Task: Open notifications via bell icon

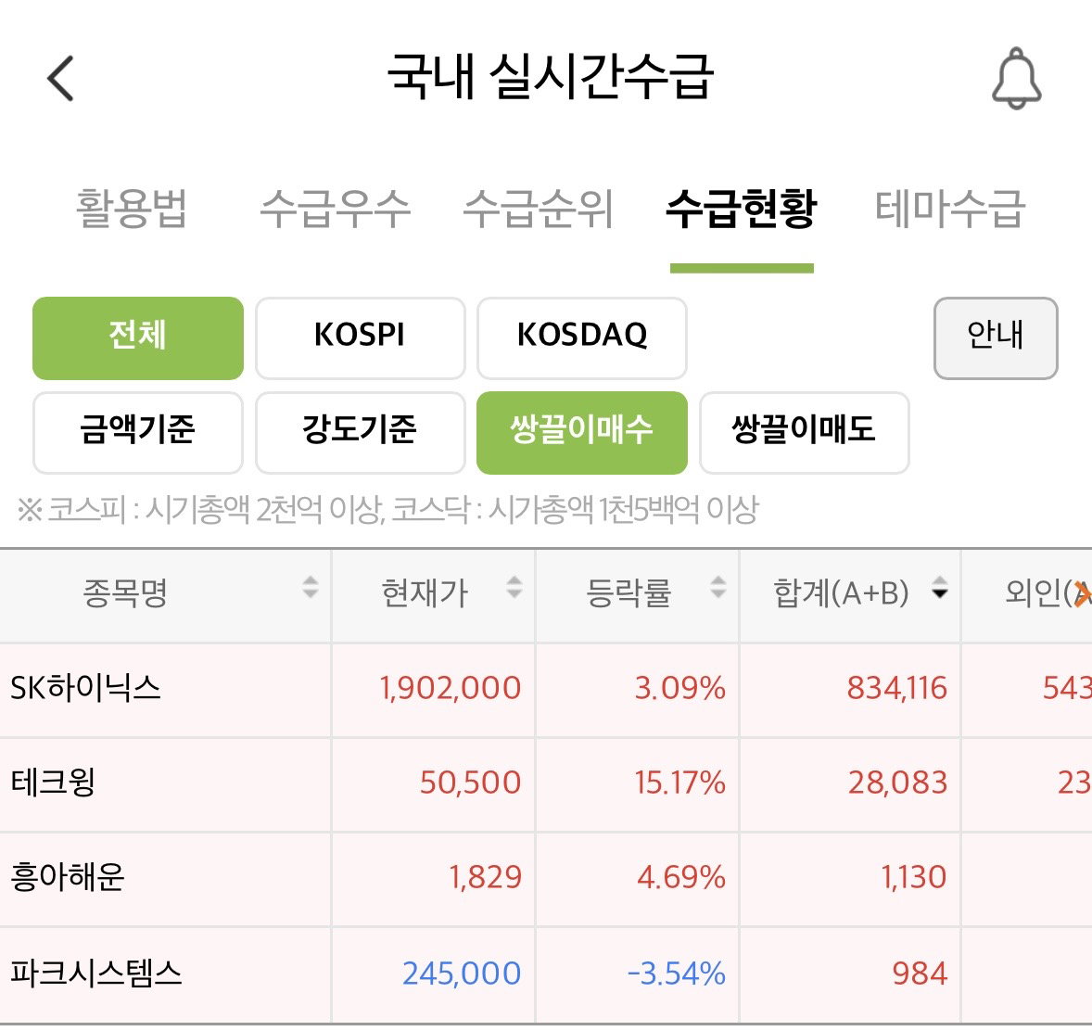Action: pyautogui.click(x=1016, y=79)
